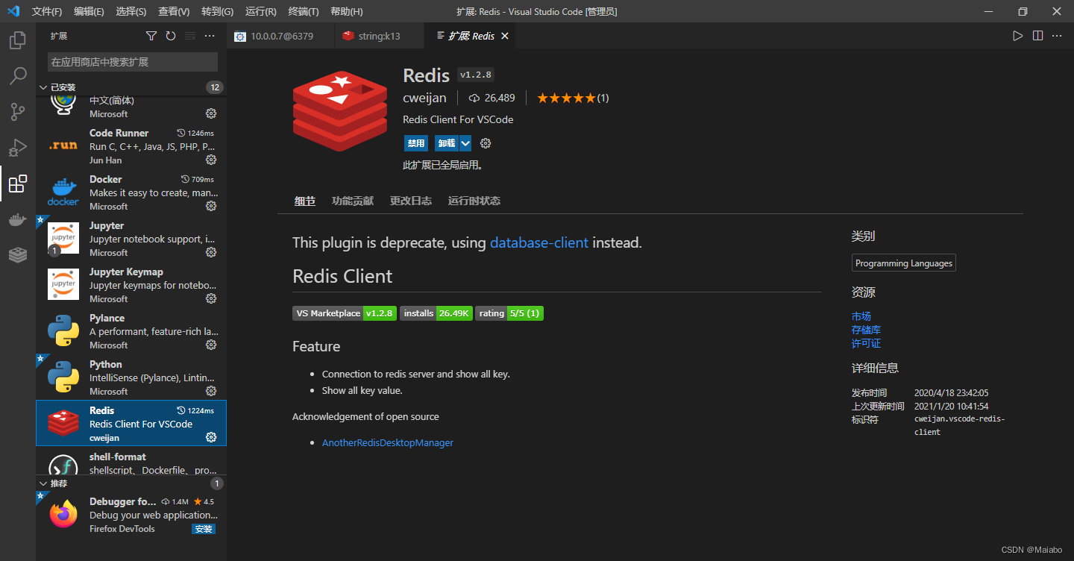Screen dimensions: 1074x561
Task: Switch to the 10.0.0.7@6379 tab
Action: click(281, 36)
